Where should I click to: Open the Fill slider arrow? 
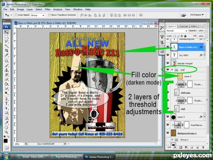[x=206, y=36]
